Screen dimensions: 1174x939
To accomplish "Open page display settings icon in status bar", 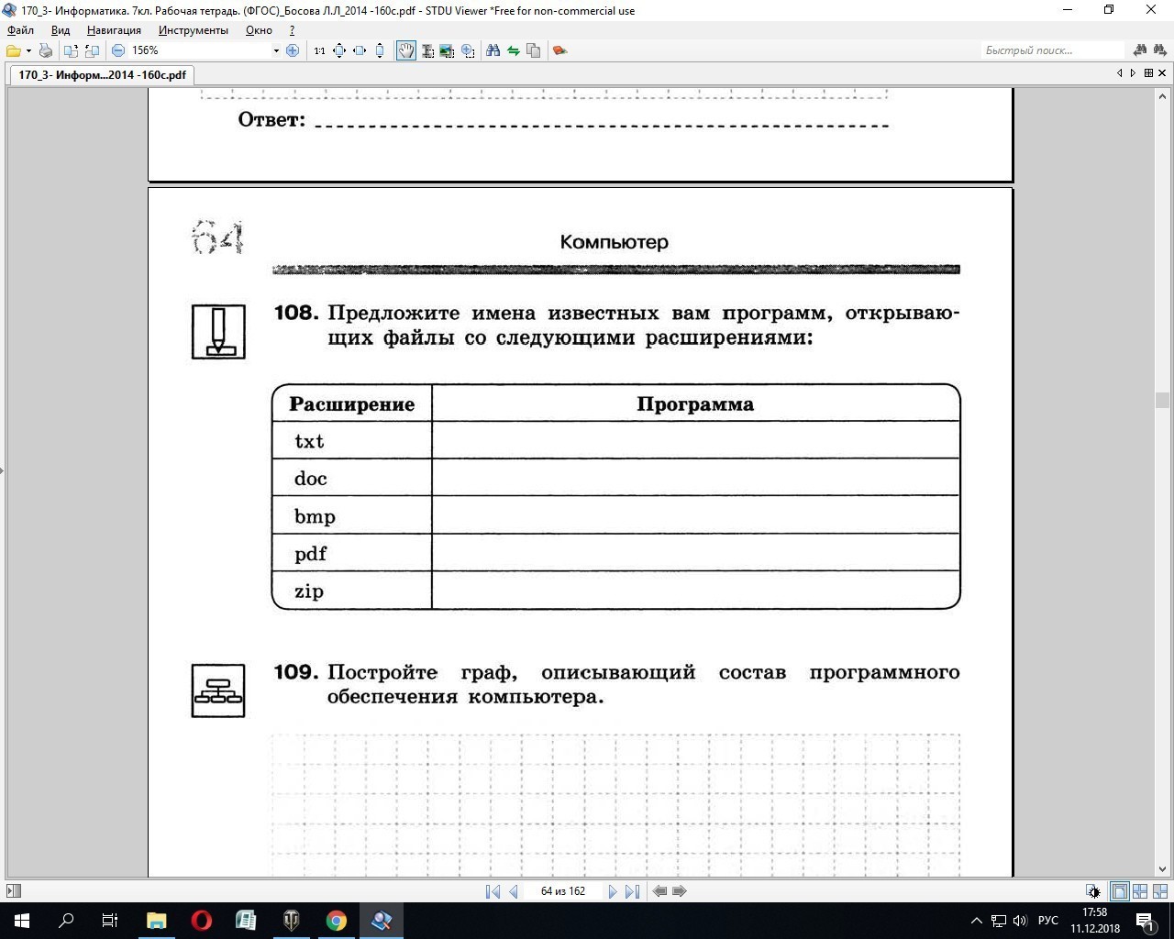I will [1092, 891].
